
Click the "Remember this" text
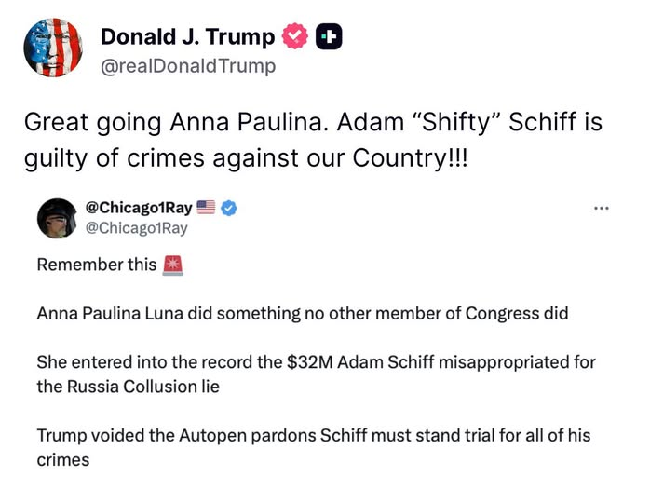tap(97, 265)
